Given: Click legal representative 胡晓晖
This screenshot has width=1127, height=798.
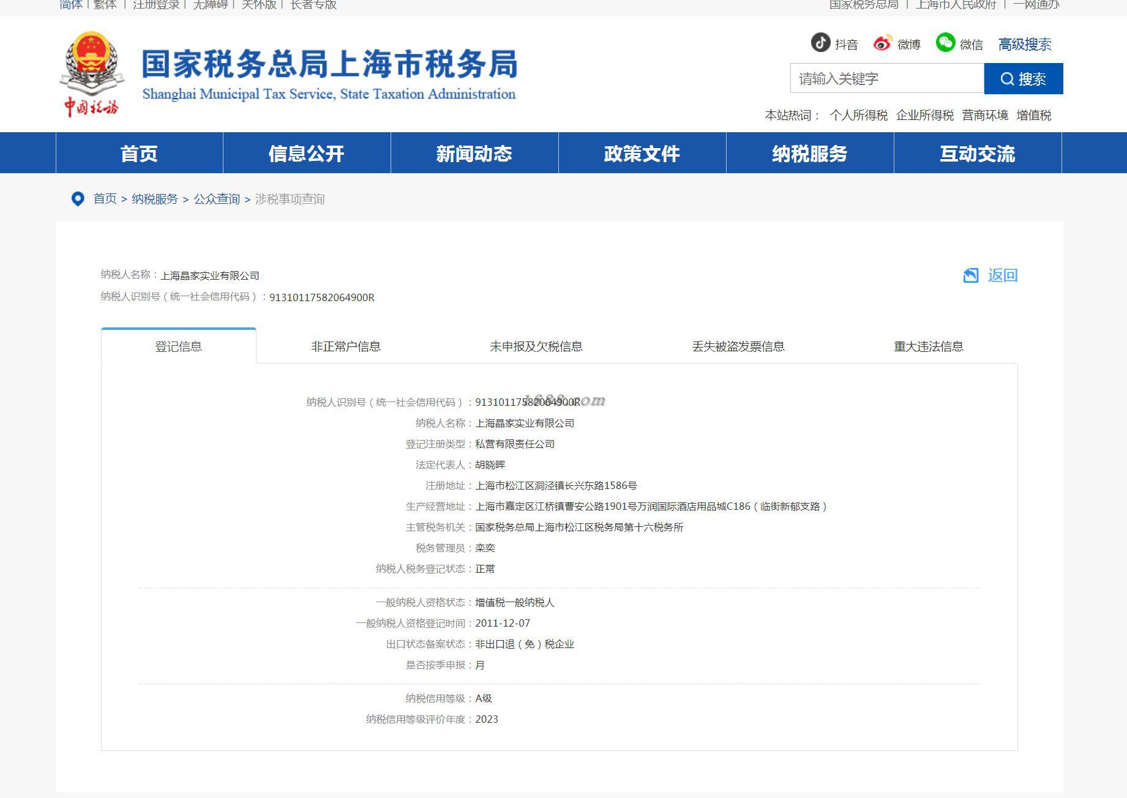Looking at the screenshot, I should [490, 465].
